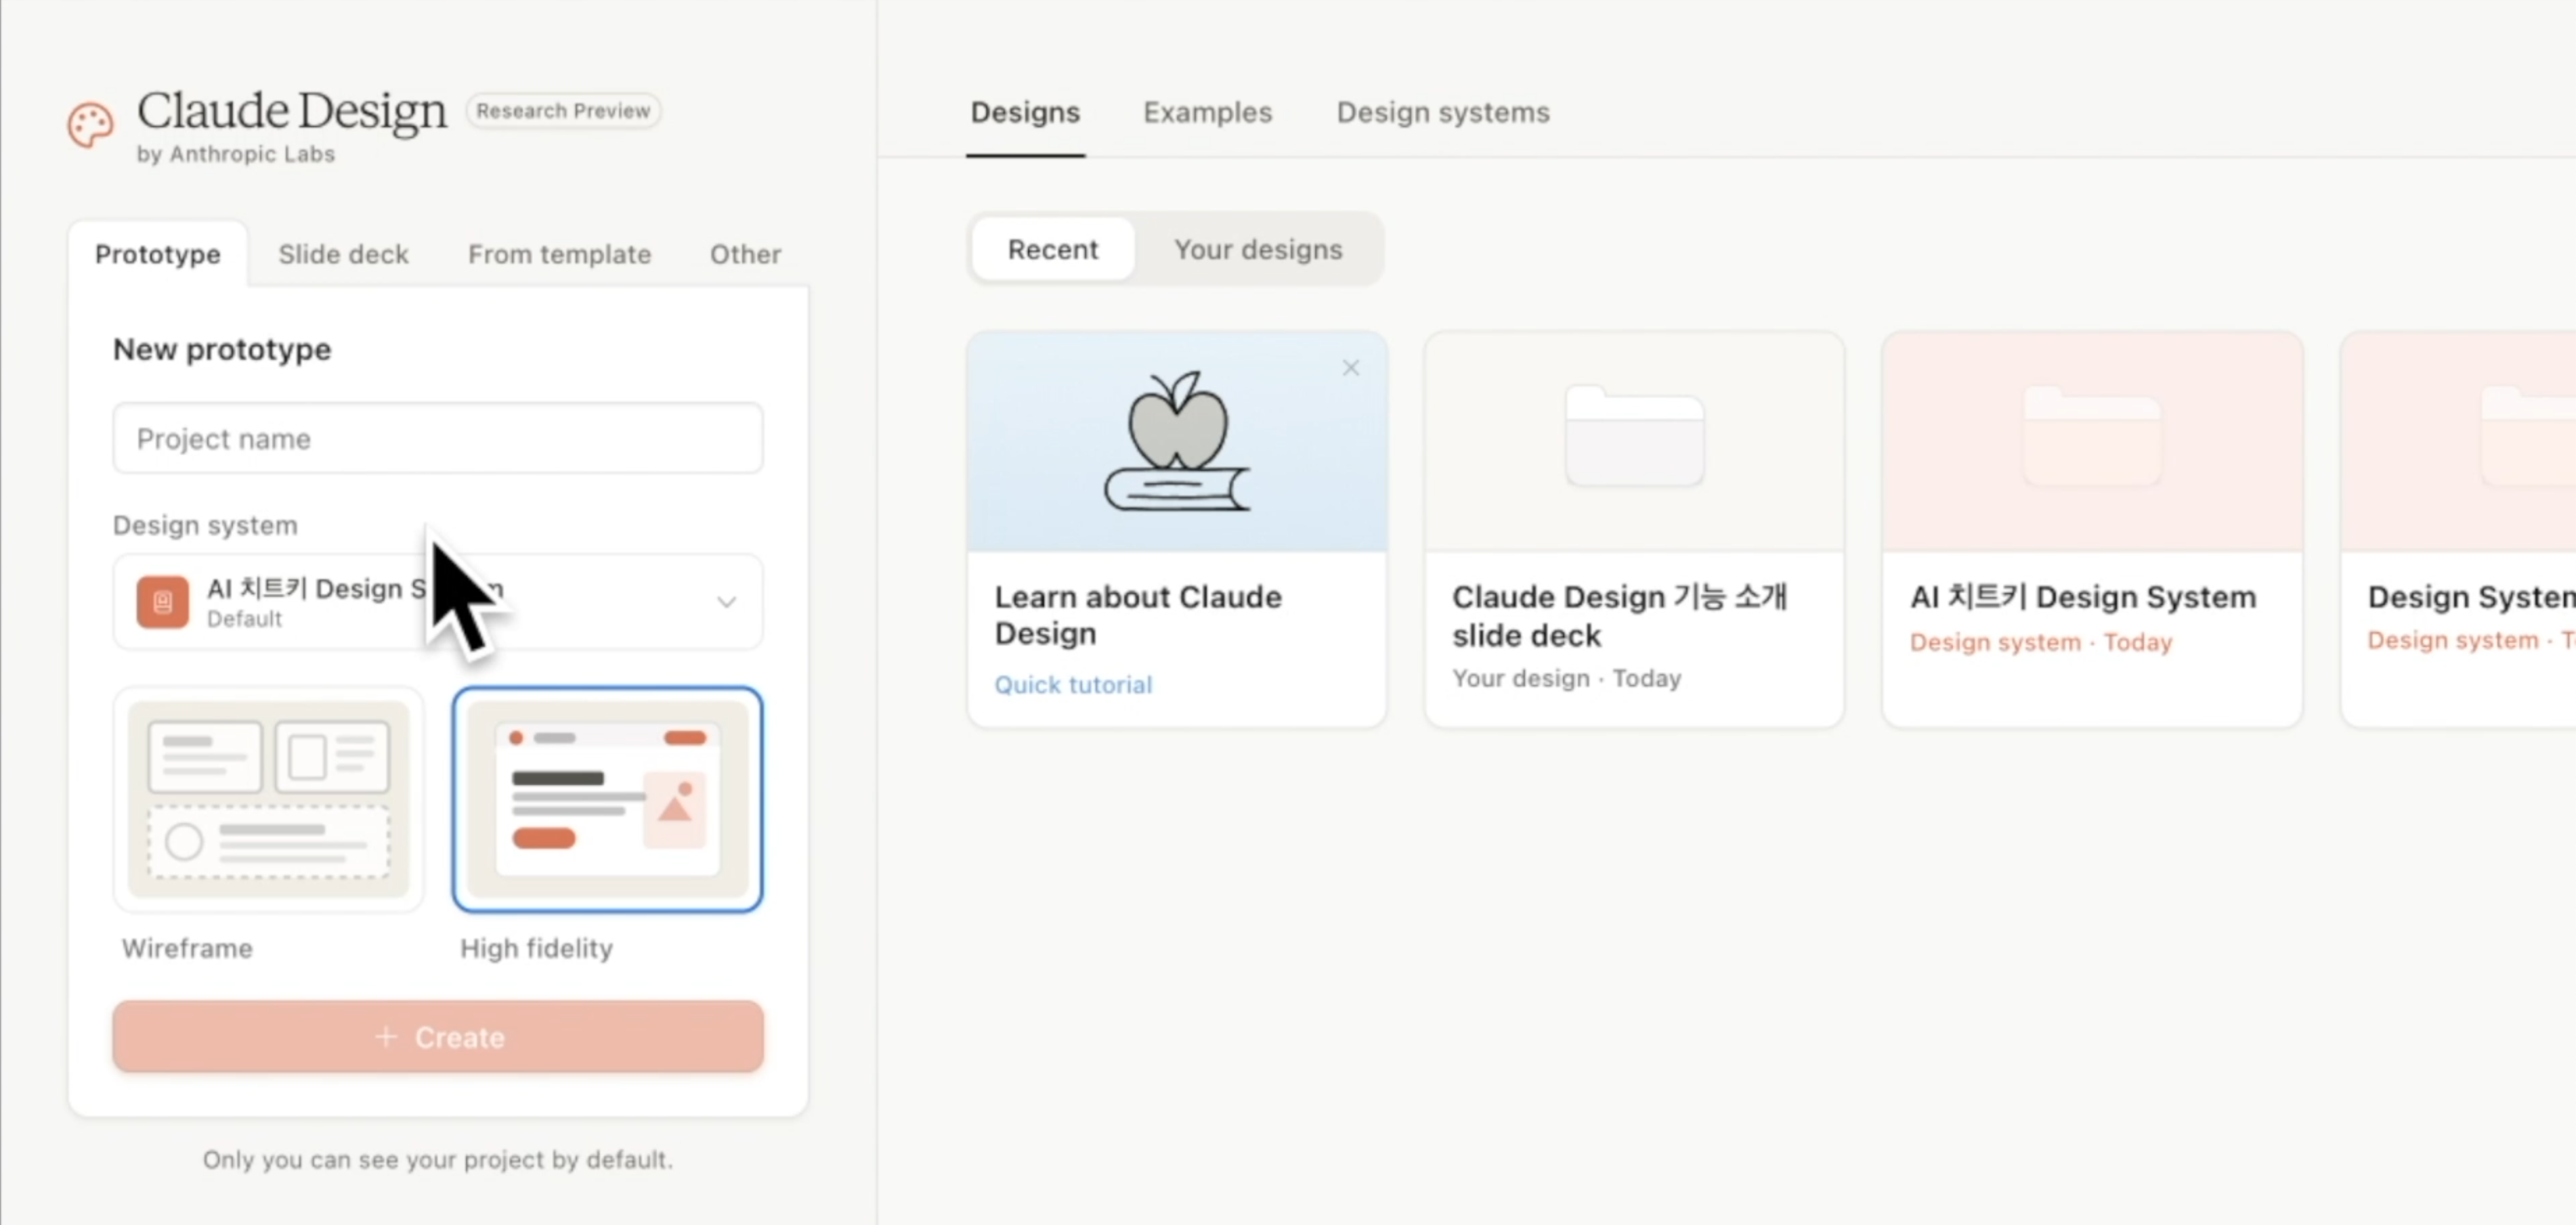Viewport: 2576px width, 1225px height.
Task: Click the Claude Design palette logo icon
Action: (x=91, y=126)
